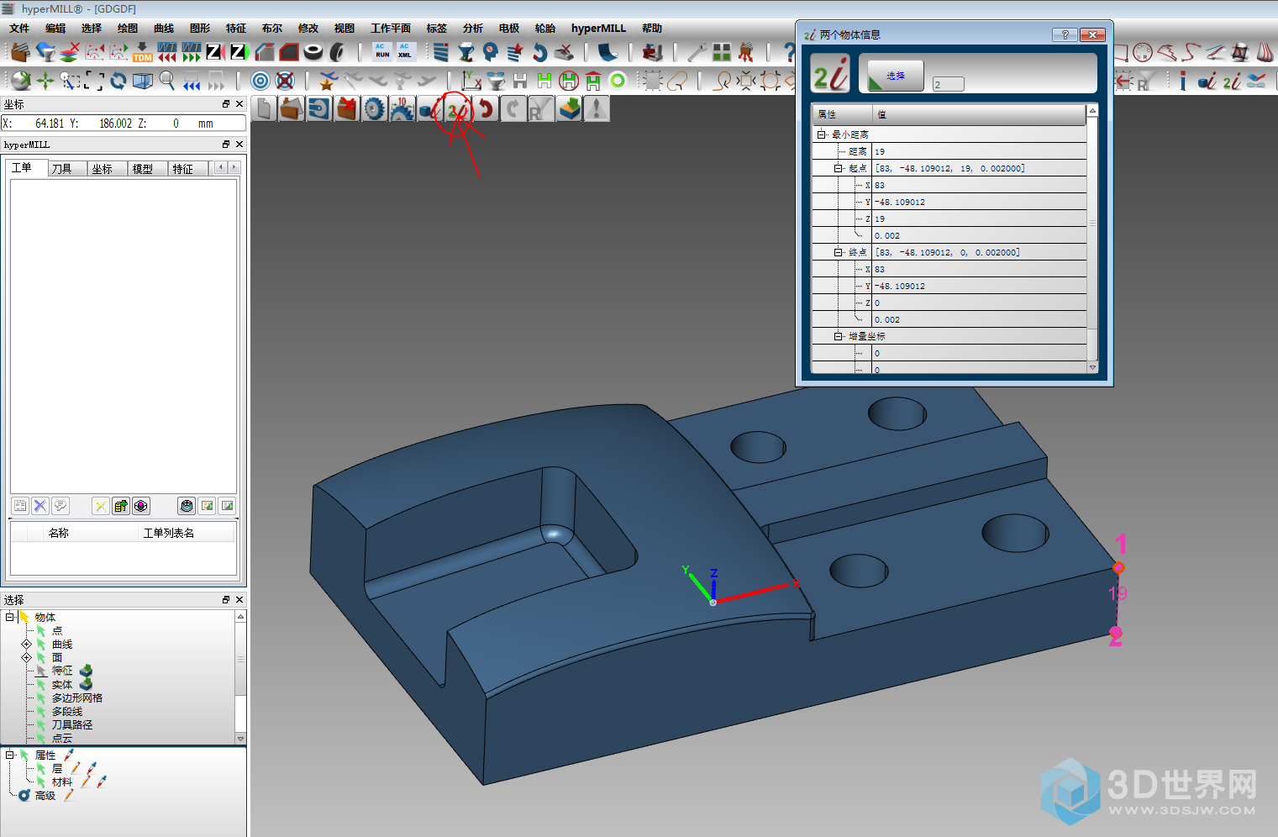Toggle selection filter for 实体 (solids)
The width and height of the screenshot is (1278, 837).
pyautogui.click(x=40, y=684)
